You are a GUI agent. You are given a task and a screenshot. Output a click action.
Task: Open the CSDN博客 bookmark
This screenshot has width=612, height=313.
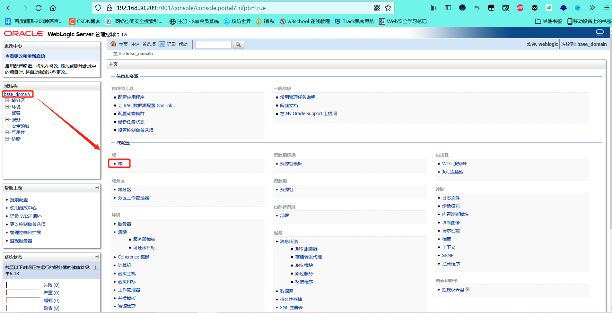(85, 21)
